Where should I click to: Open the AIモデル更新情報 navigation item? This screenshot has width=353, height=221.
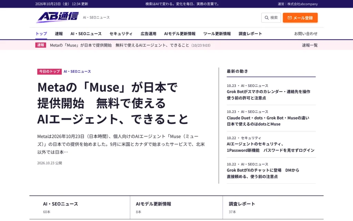(x=180, y=33)
